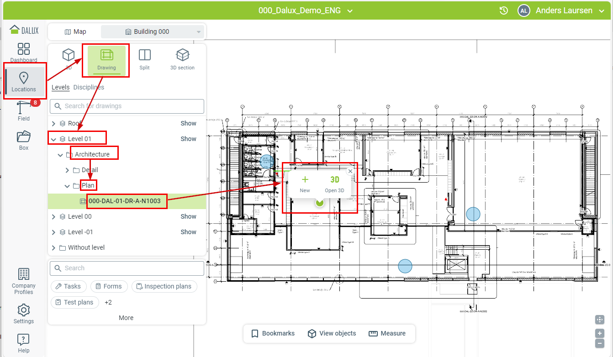This screenshot has height=357, width=613.
Task: Expand the Level 00 node
Action: pyautogui.click(x=53, y=216)
